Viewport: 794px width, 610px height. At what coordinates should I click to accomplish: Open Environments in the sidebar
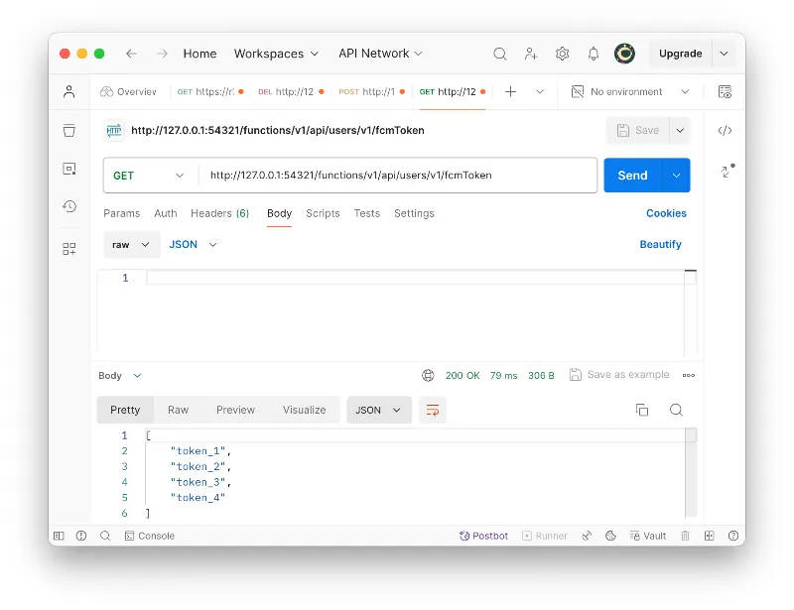point(69,169)
